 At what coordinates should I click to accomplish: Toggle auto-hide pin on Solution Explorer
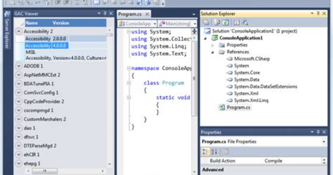(x=318, y=13)
